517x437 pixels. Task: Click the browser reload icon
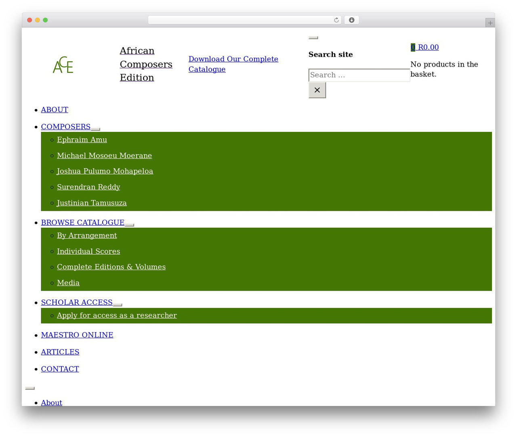[x=336, y=20]
